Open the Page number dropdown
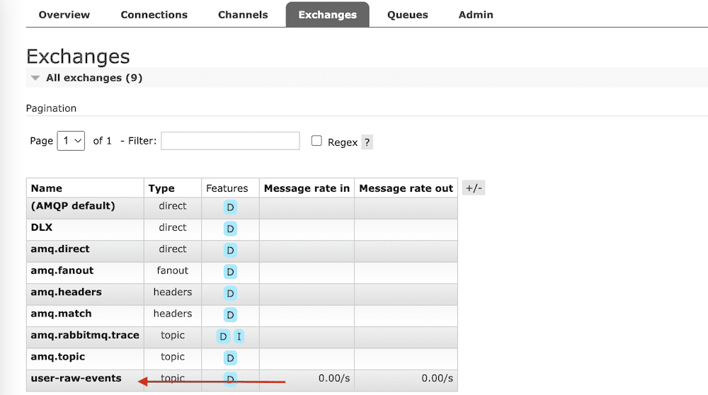This screenshot has height=395, width=708. [71, 141]
